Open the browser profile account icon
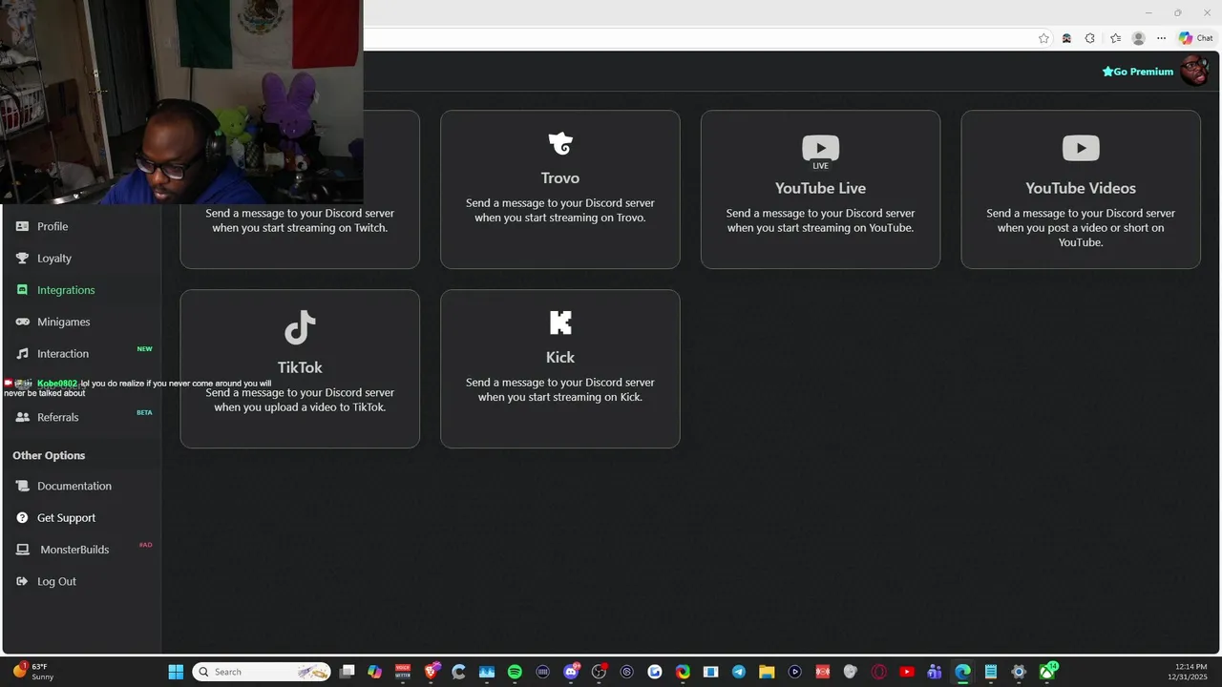 [1138, 38]
